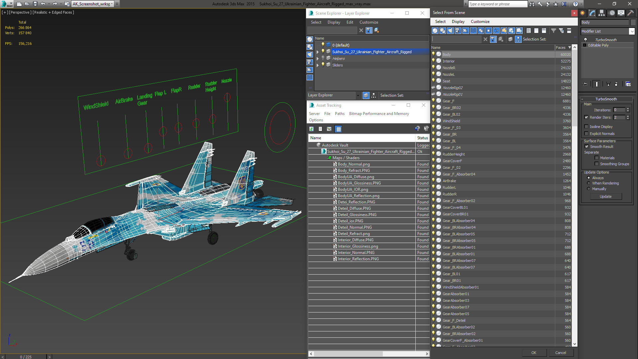This screenshot has height=359, width=638.
Task: Enable Isoline Display checkbox
Action: [x=586, y=127]
